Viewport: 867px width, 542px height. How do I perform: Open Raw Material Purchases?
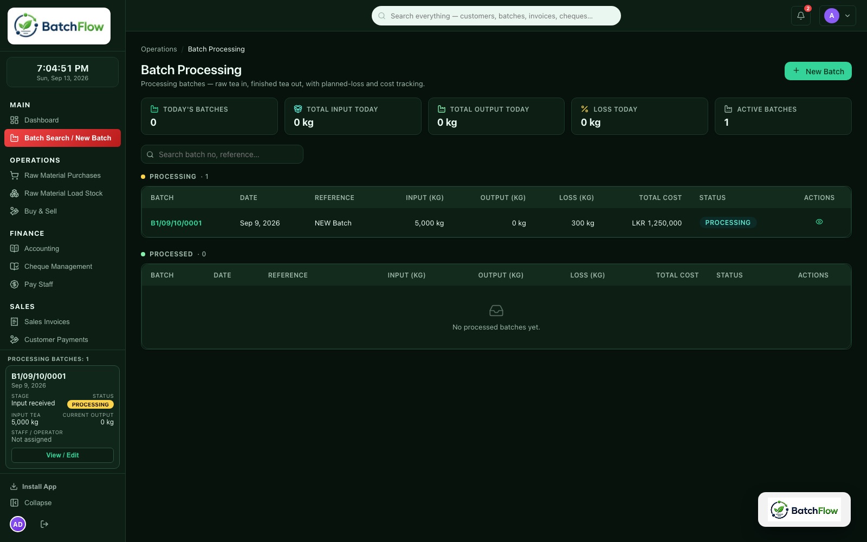tap(62, 176)
